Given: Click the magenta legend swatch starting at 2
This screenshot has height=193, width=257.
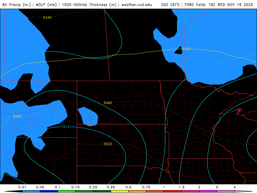Looking at the screenshot, I should click(x=208, y=191).
